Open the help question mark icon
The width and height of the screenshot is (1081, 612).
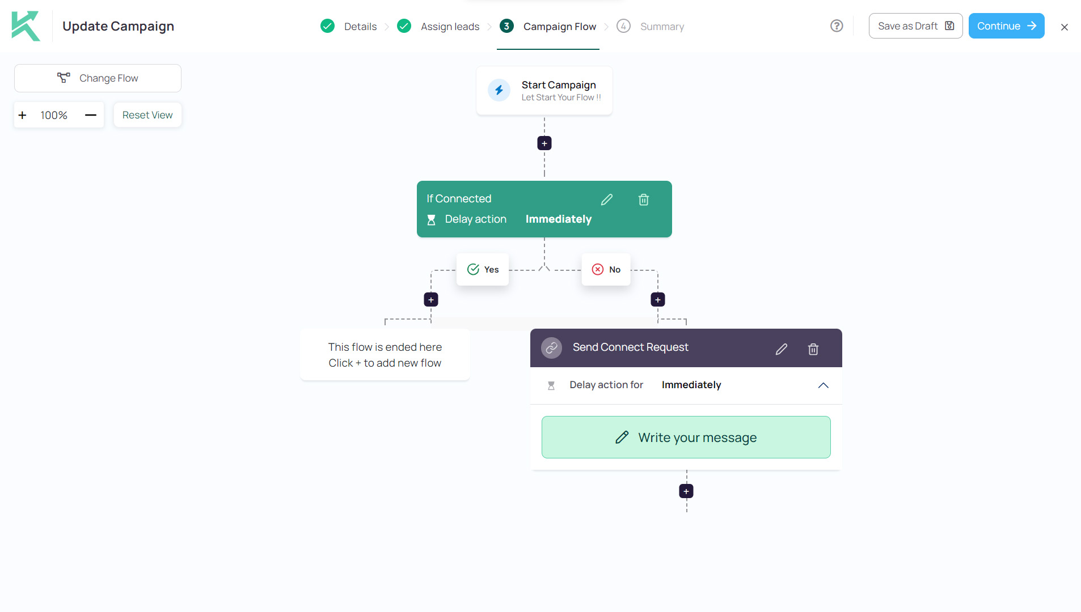tap(836, 26)
